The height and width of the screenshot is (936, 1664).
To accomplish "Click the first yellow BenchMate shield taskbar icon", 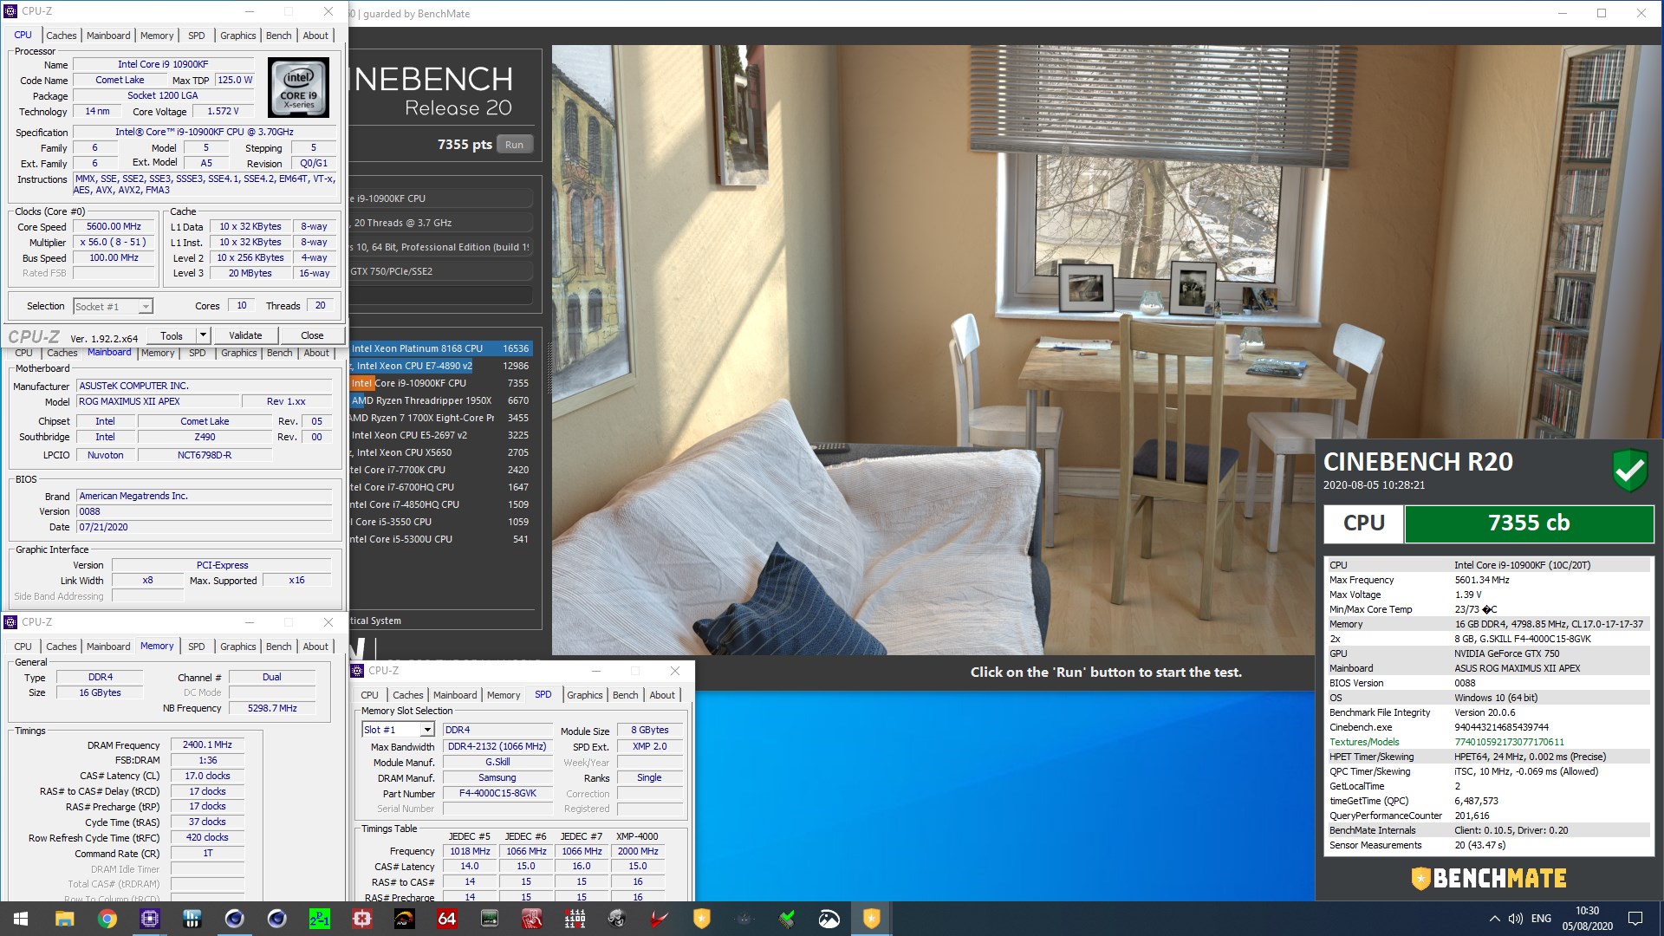I will pos(701,919).
